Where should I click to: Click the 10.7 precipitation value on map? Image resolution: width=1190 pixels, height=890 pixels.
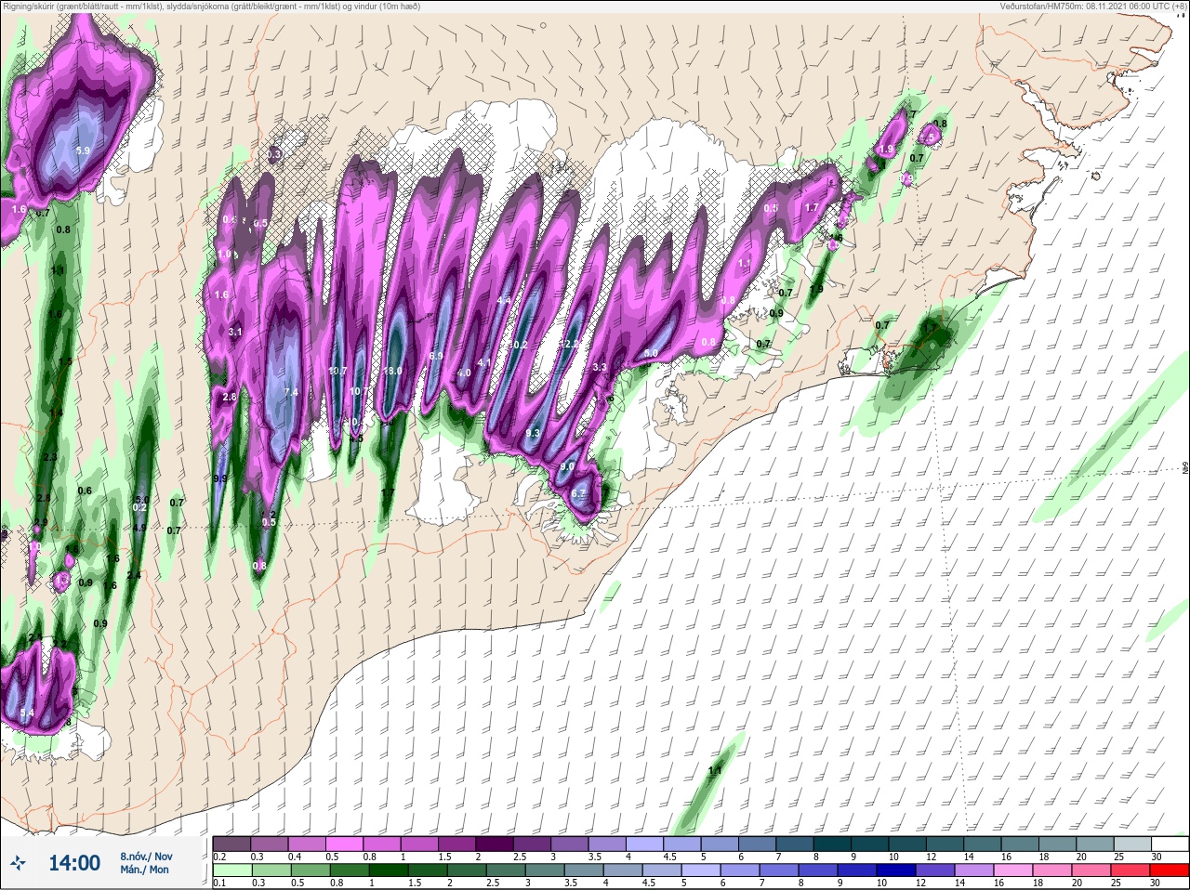pos(337,371)
